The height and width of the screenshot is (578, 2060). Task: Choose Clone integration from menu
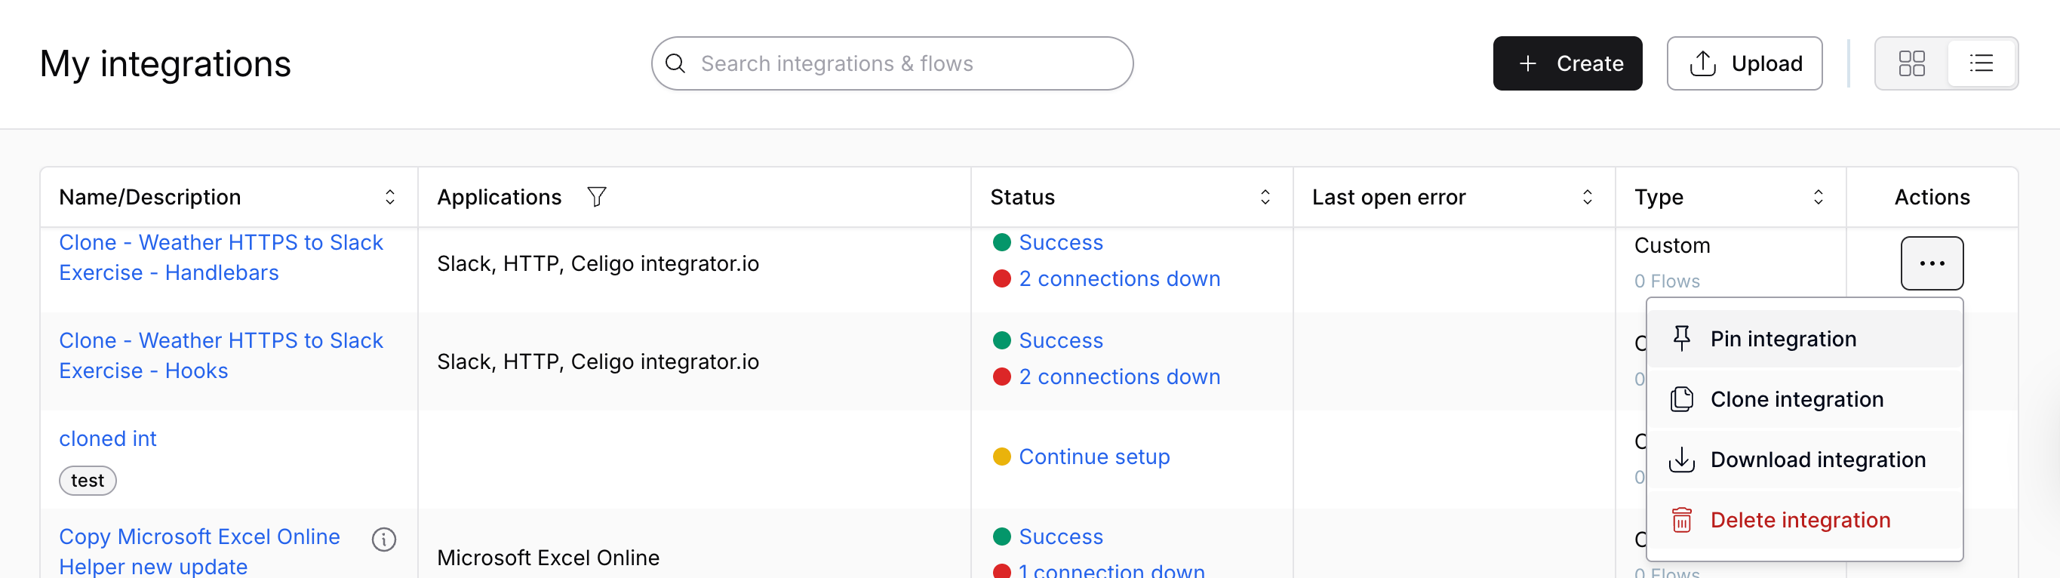(x=1804, y=399)
